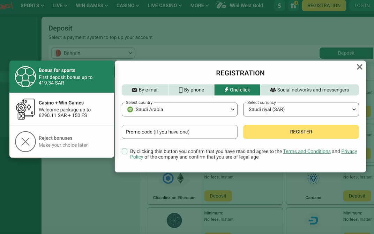Select the One-click registration tab
Screen dimensions: 374x234
pyautogui.click(x=237, y=90)
